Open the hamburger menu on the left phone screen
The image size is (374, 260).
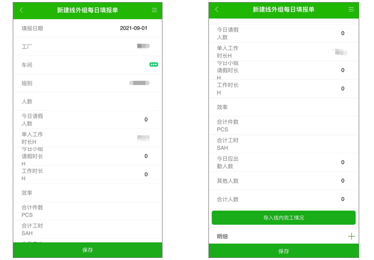click(154, 10)
